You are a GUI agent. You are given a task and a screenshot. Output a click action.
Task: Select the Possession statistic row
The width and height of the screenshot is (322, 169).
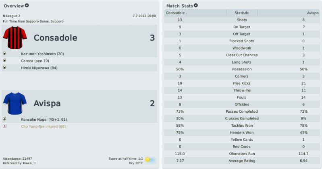[242, 69]
